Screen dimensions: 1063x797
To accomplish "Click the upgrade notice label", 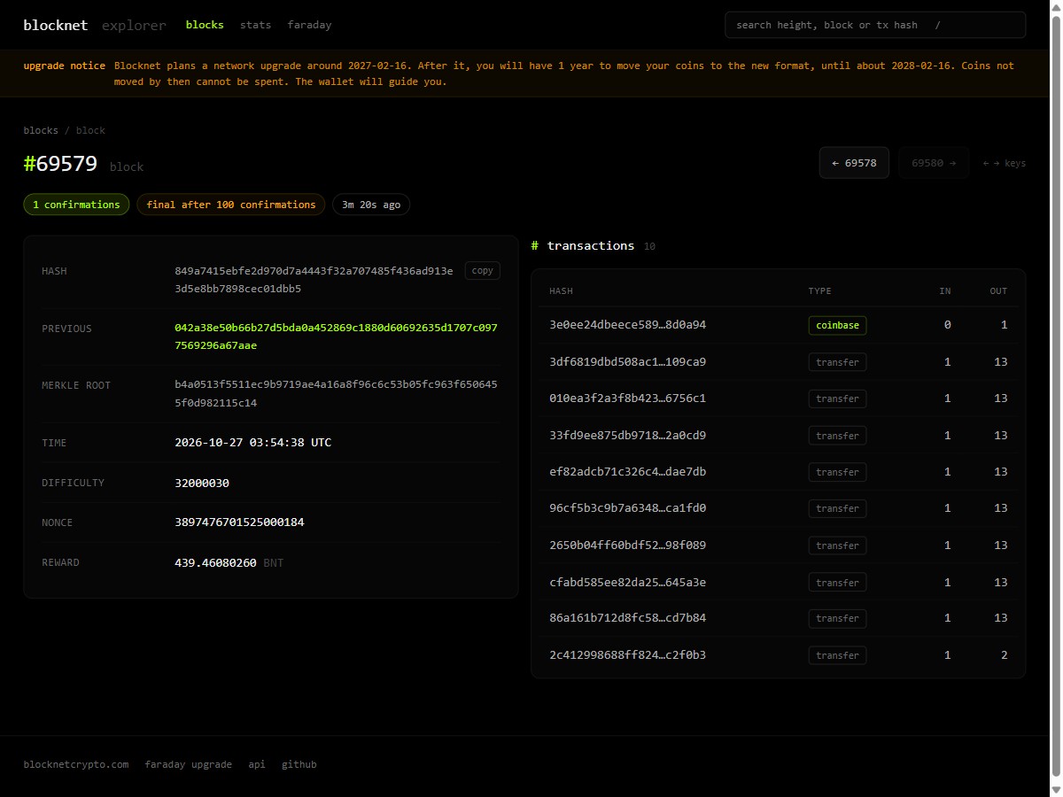I will 65,66.
